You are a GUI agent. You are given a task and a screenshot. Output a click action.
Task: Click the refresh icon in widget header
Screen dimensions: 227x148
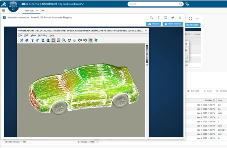pos(166,18)
